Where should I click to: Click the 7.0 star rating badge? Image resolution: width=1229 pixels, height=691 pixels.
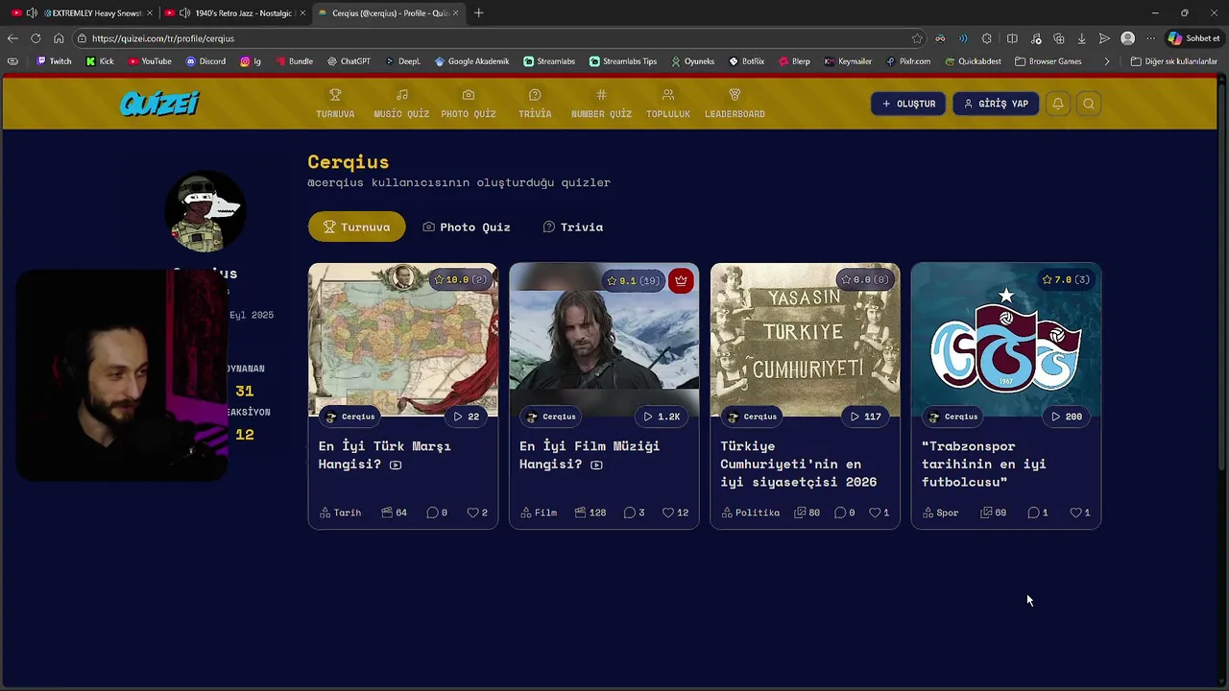click(1065, 280)
